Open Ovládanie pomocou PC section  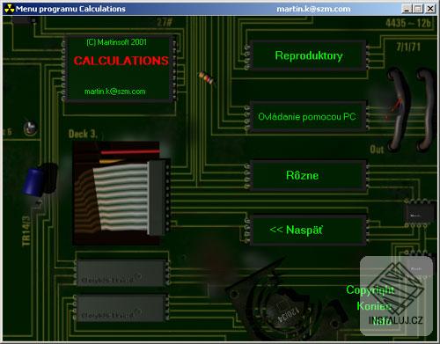[308, 117]
